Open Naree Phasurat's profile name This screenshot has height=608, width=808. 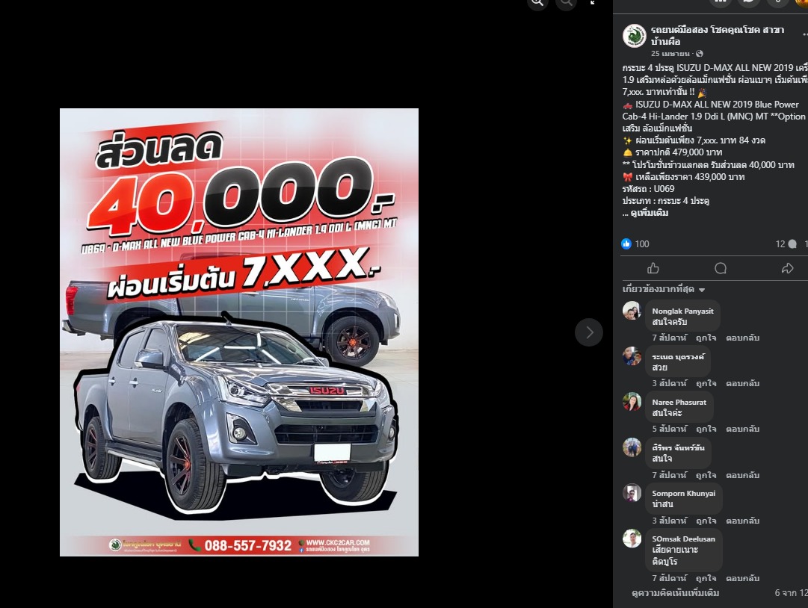[x=679, y=402]
